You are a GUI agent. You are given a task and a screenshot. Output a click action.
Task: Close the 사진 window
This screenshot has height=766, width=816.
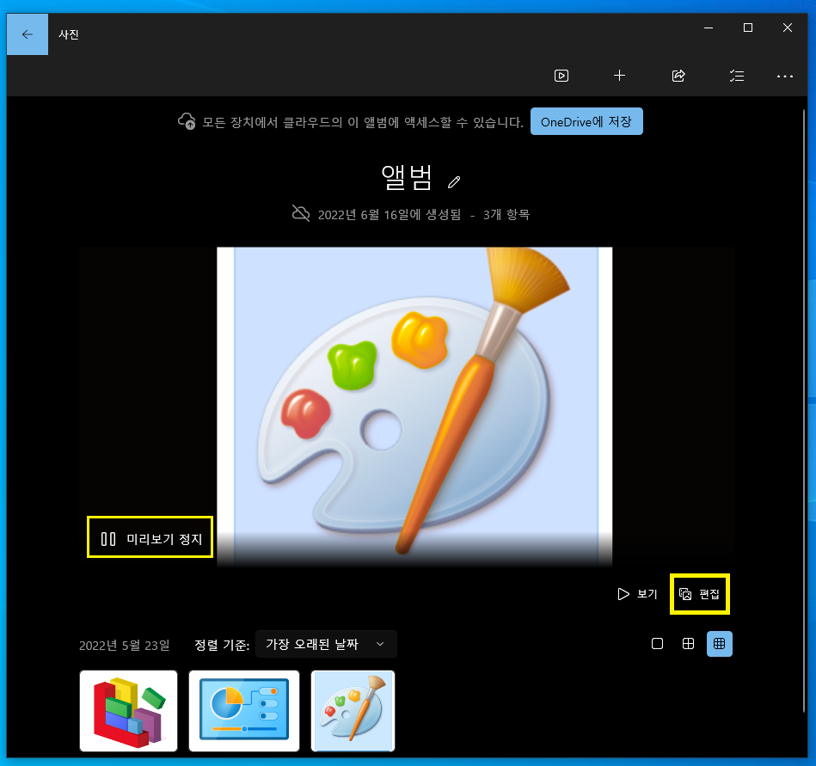(788, 28)
